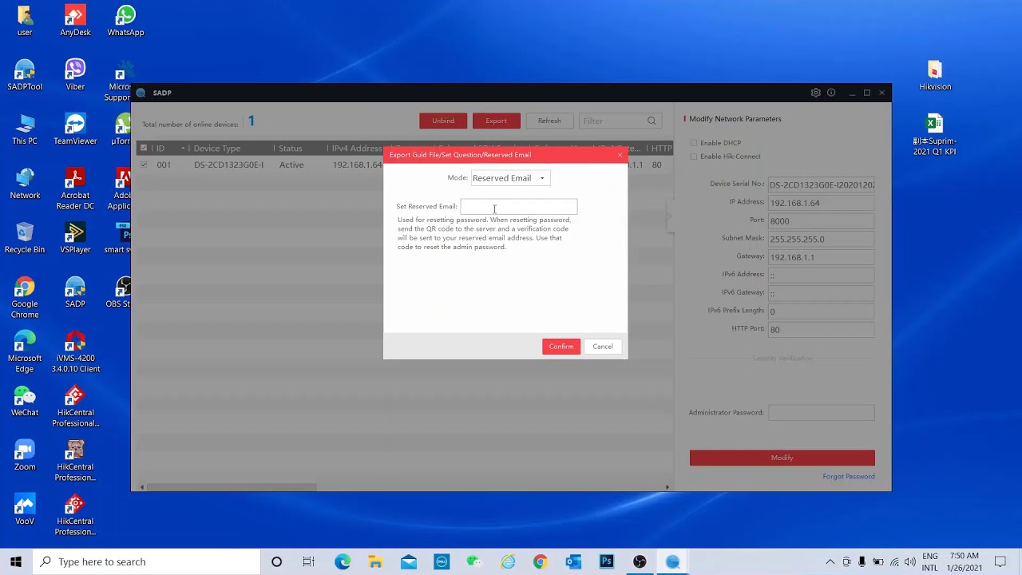Click the Active status cell
Screen dimensions: 1022x575
[x=291, y=165]
